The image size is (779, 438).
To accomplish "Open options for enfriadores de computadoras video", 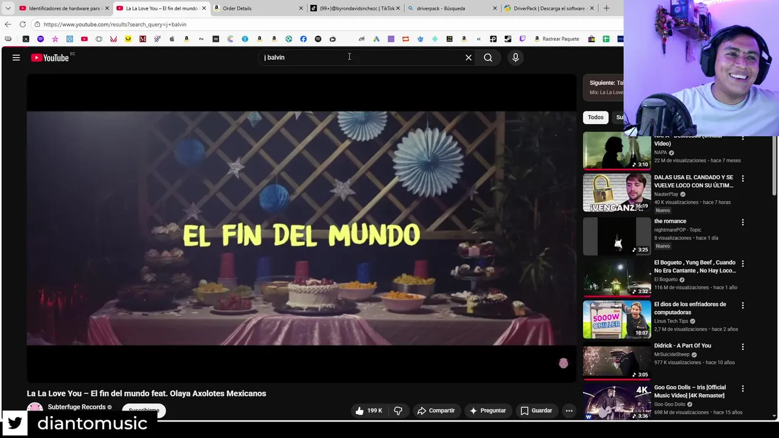I will pos(742,305).
